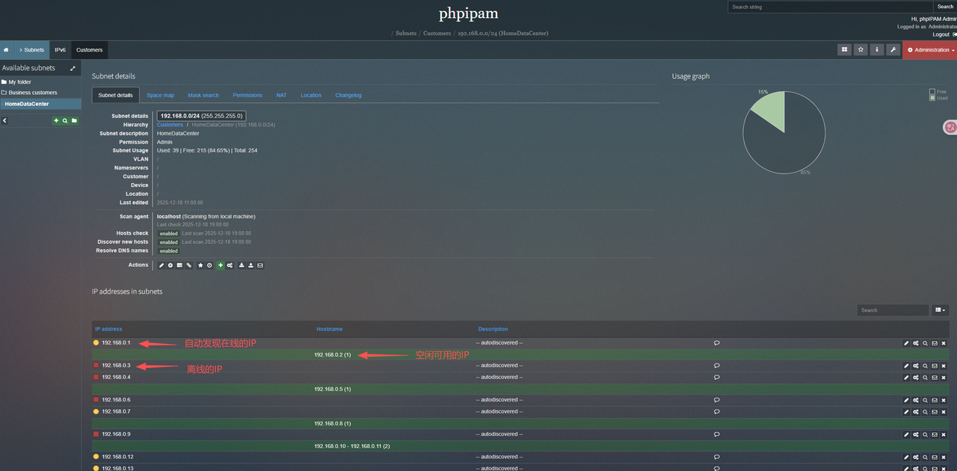
Task: Open the favourites star icon in top toolbar
Action: [861, 49]
